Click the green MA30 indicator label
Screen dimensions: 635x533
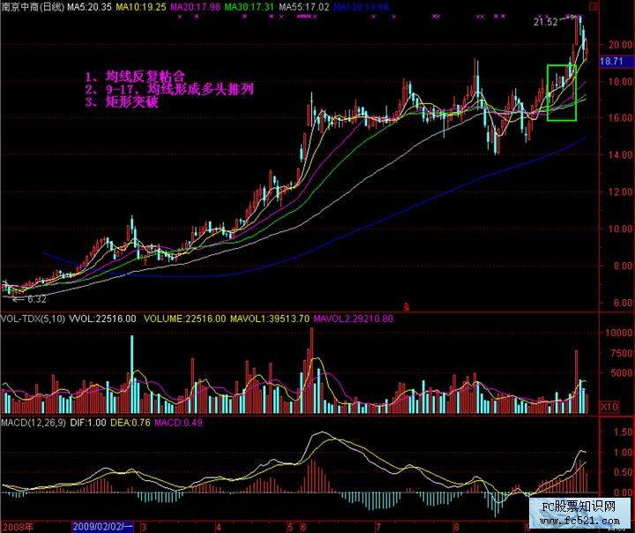[x=250, y=6]
